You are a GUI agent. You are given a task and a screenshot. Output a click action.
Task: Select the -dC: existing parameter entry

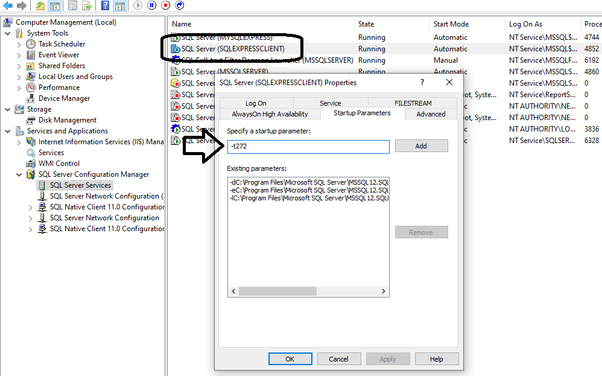[309, 182]
